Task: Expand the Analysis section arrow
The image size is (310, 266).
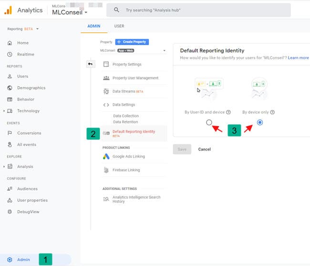Action: click(x=4, y=167)
